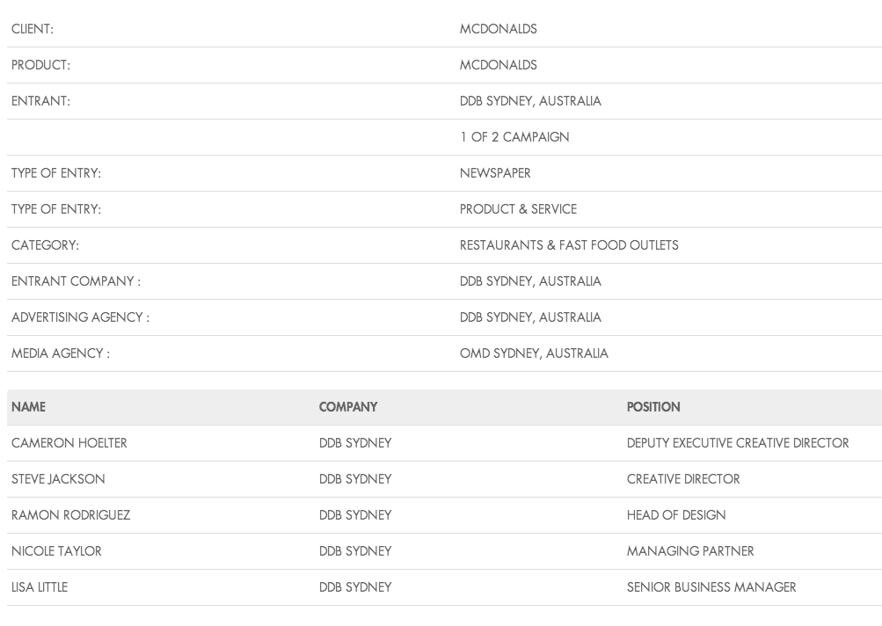Click the Managing Partner position cell
The height and width of the screenshot is (626, 882).
[690, 551]
